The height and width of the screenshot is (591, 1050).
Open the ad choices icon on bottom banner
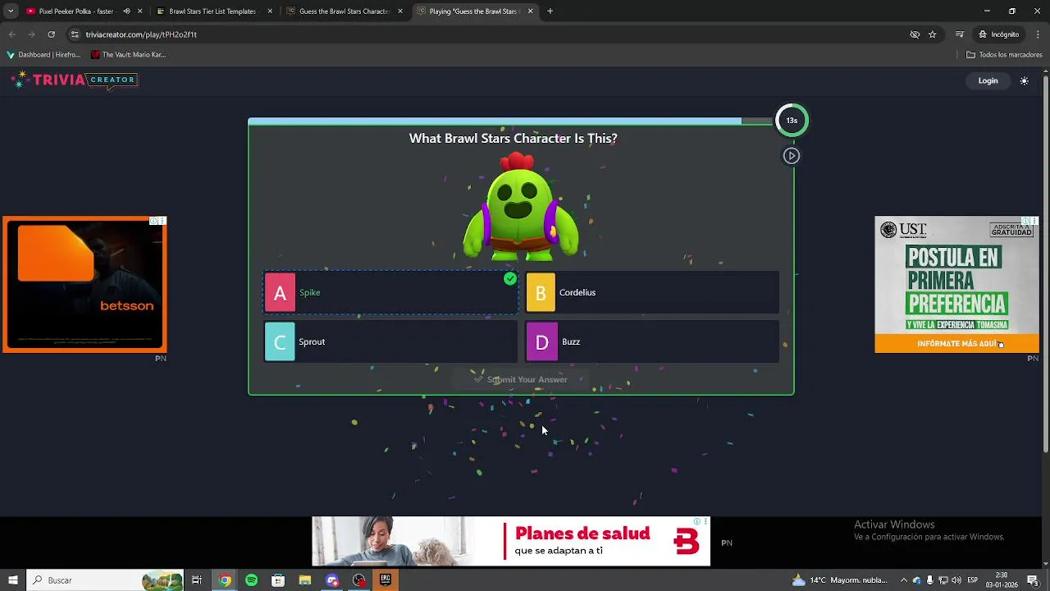(x=697, y=521)
